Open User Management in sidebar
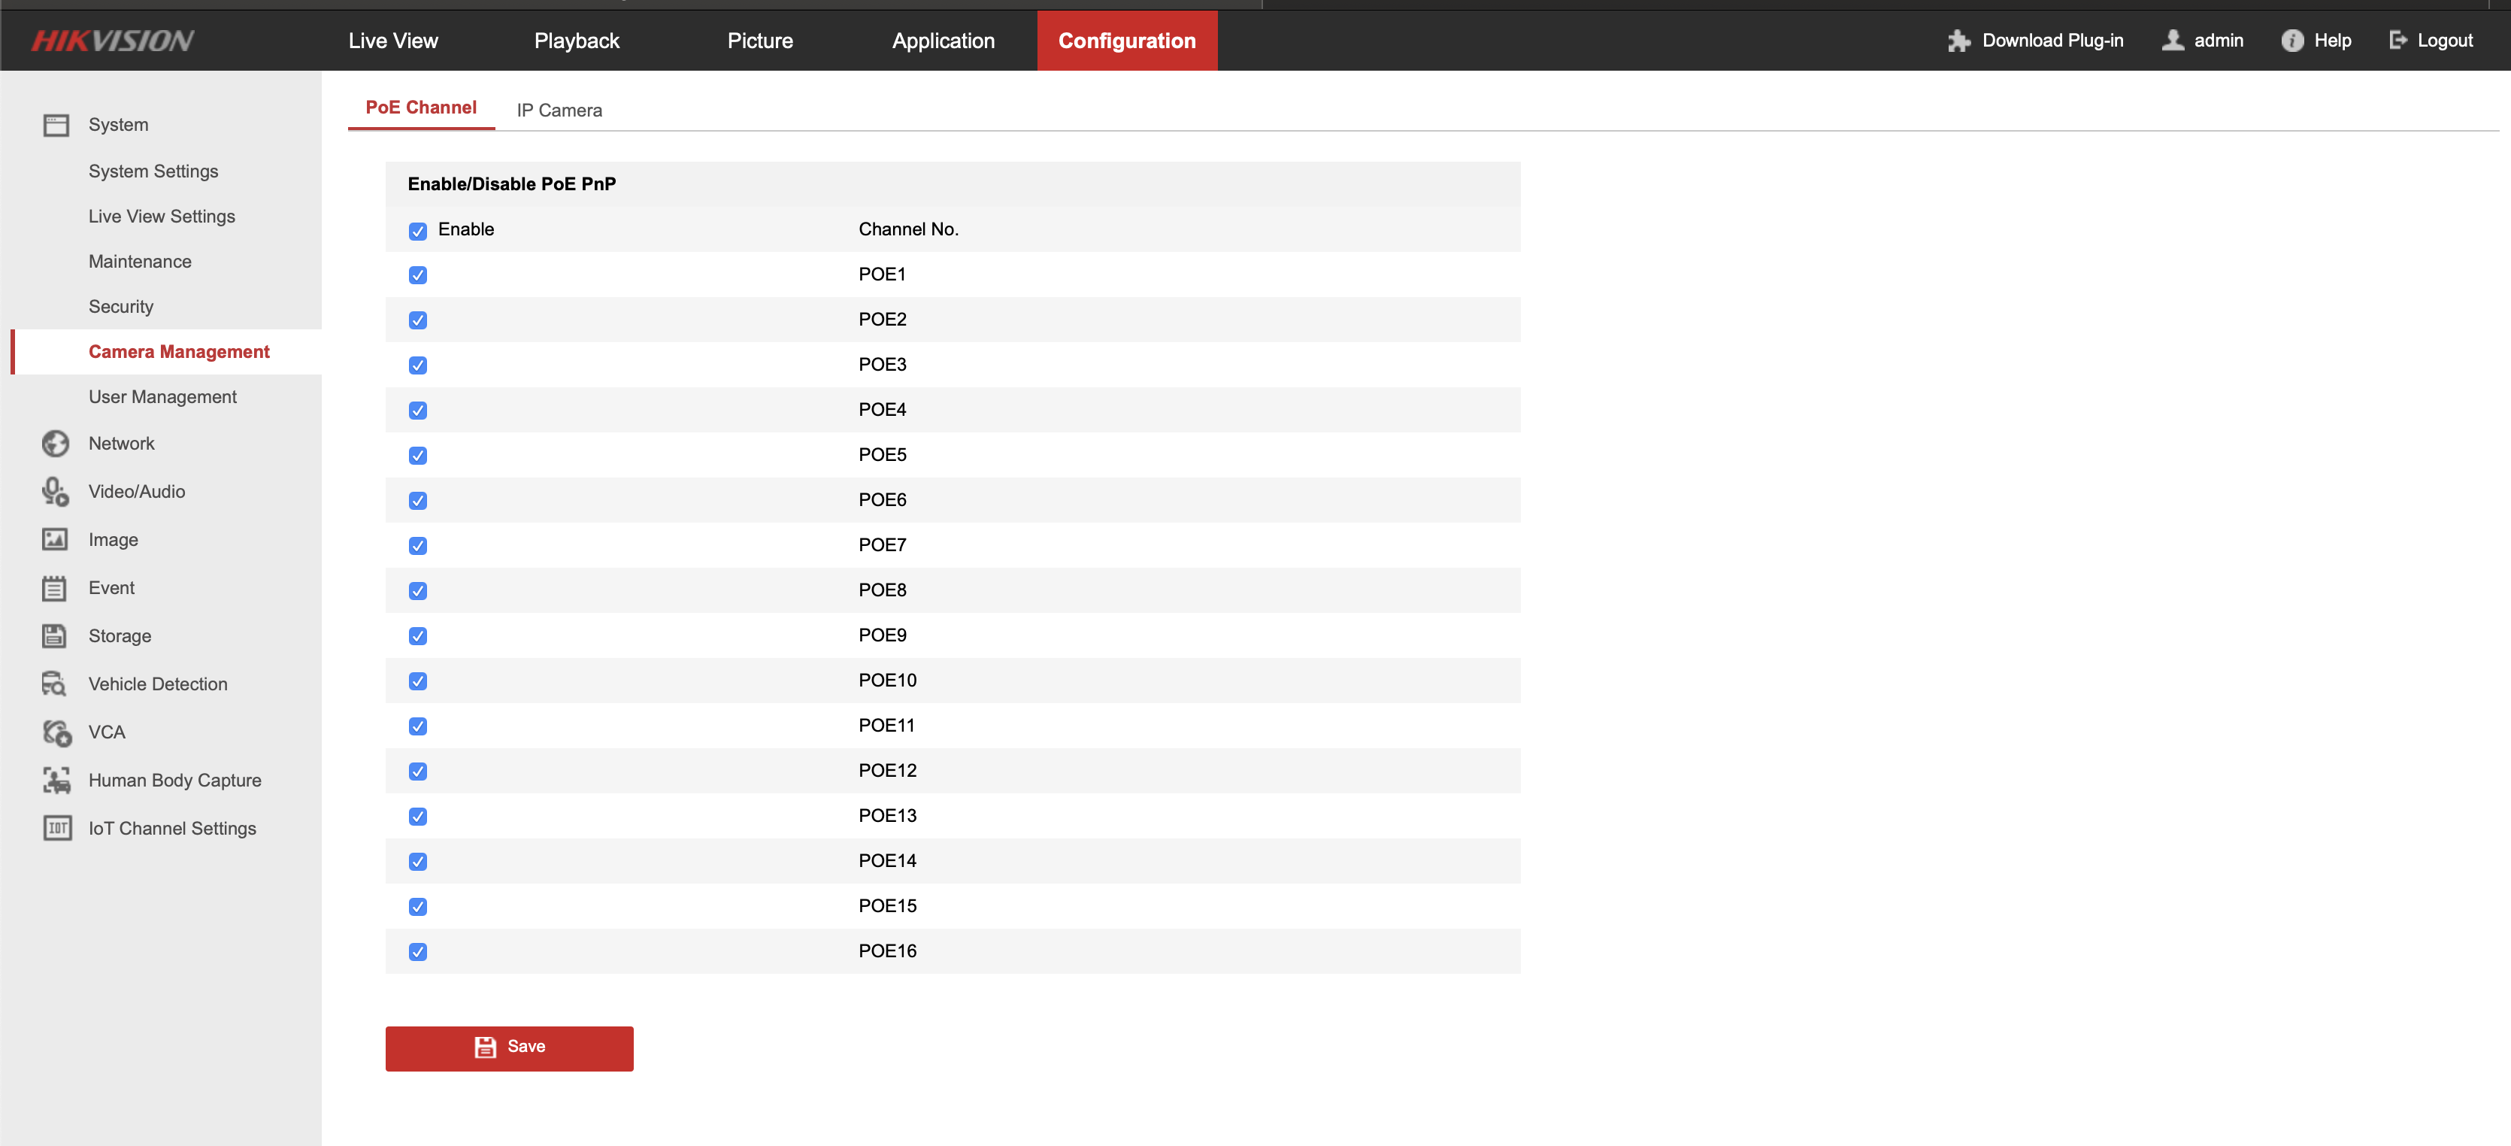Viewport: 2511px width, 1146px height. pos(162,397)
